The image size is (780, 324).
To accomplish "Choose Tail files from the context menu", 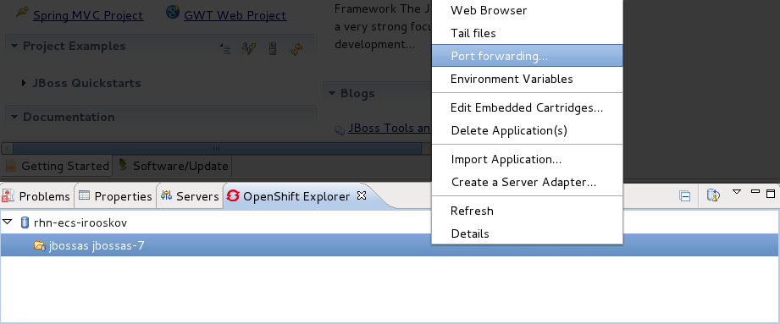I will pyautogui.click(x=527, y=33).
